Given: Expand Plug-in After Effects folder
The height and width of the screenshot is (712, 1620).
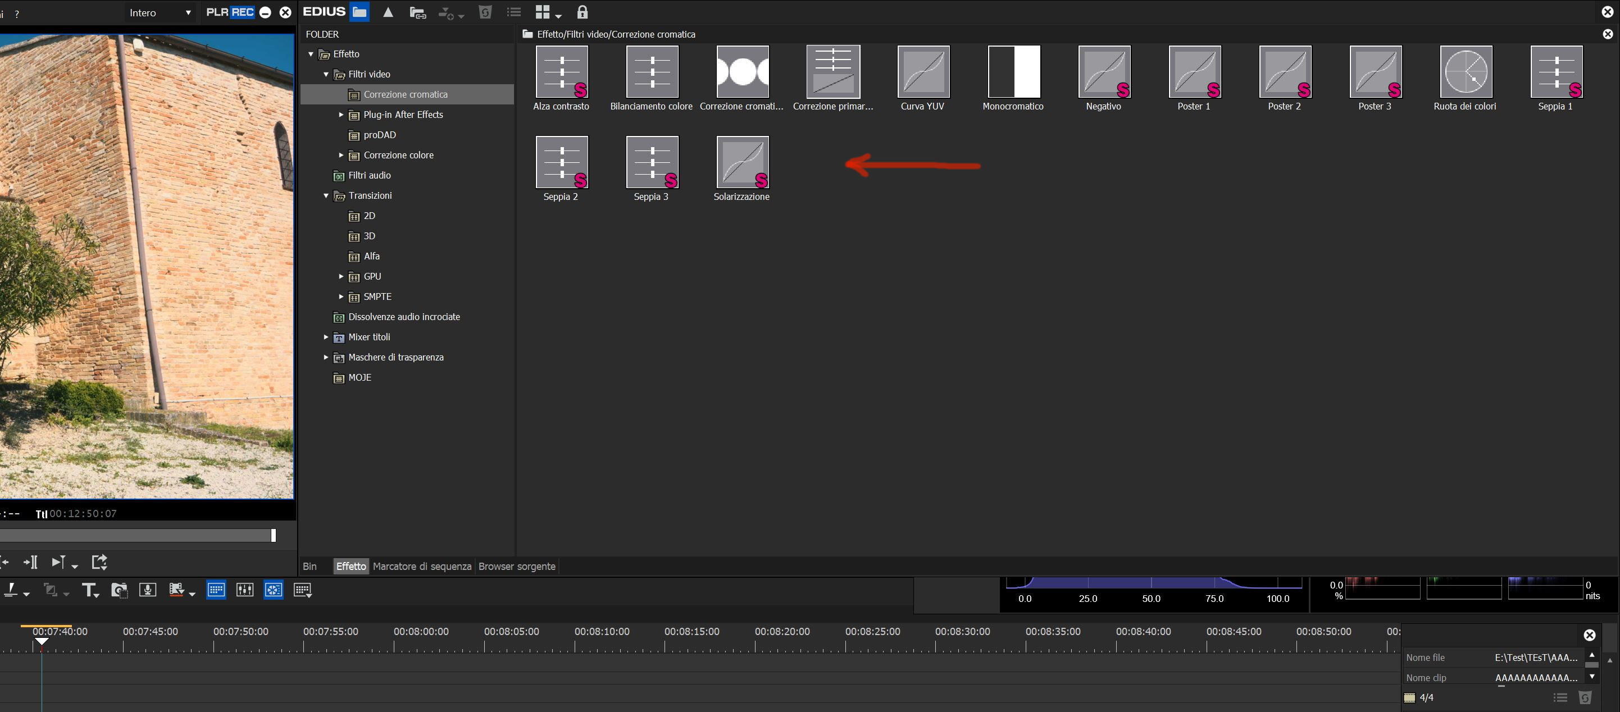Looking at the screenshot, I should 341,115.
